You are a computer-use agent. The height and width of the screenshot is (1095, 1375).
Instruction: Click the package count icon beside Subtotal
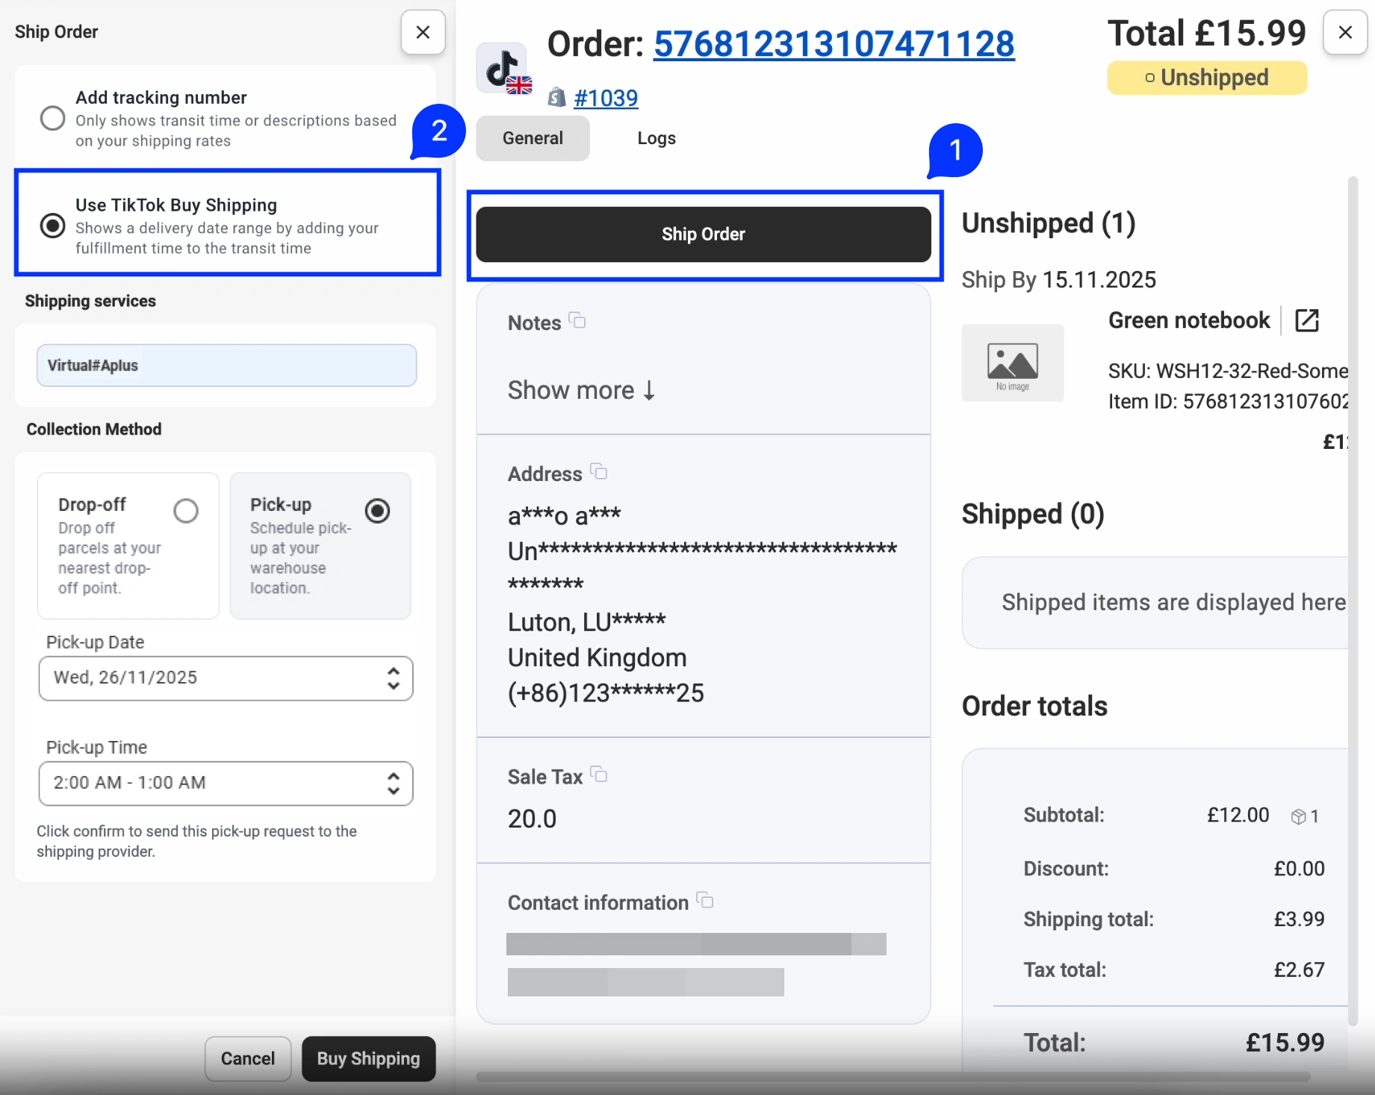point(1299,816)
